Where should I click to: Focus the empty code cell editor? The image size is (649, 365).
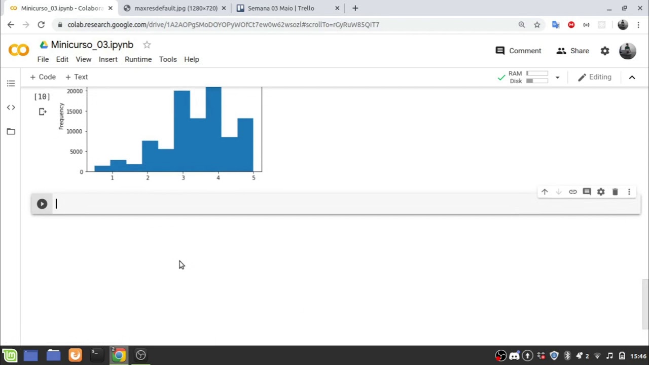pos(347,204)
